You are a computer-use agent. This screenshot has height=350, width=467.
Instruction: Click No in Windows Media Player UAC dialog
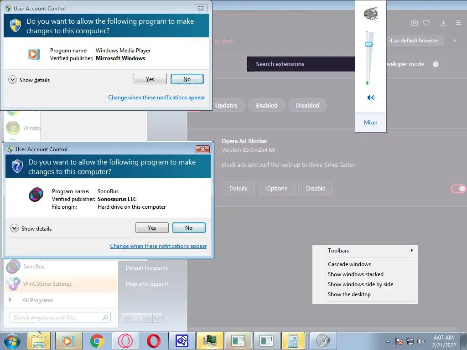[x=187, y=79]
